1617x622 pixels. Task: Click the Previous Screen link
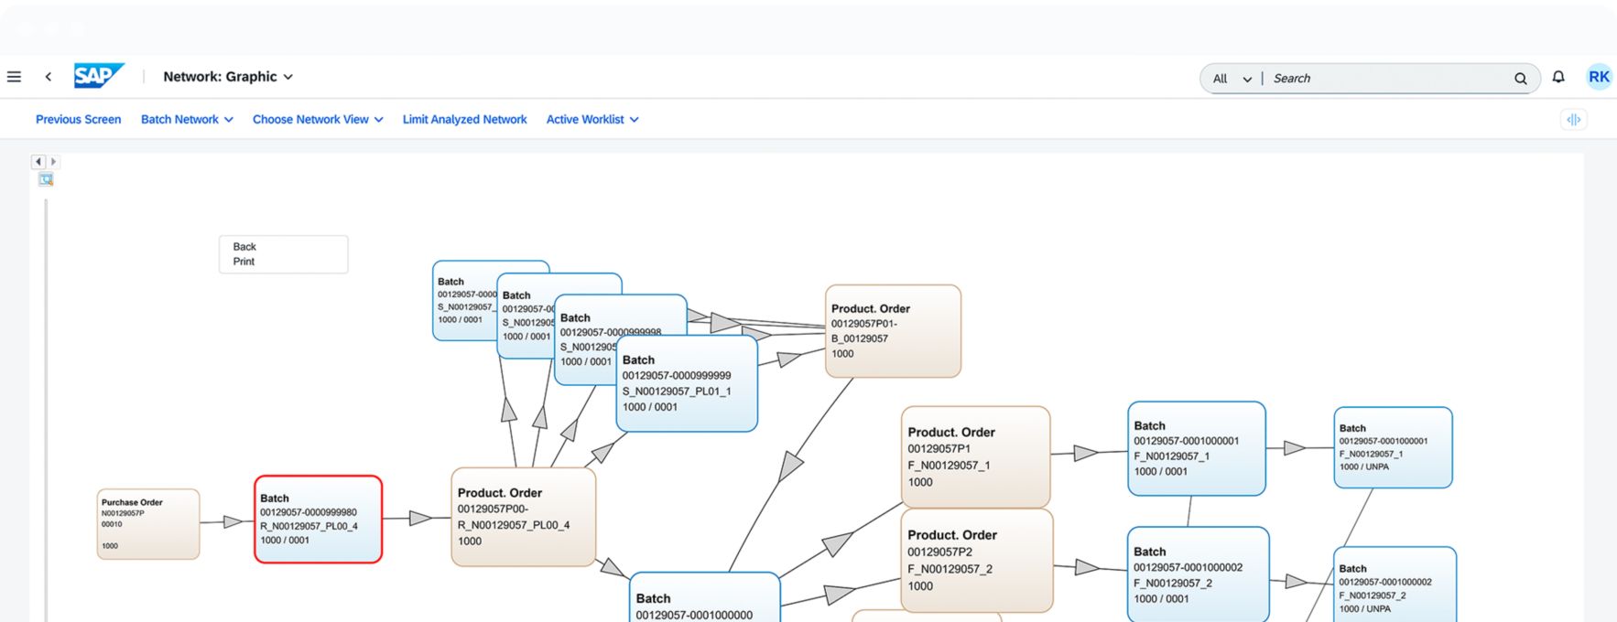coord(78,120)
